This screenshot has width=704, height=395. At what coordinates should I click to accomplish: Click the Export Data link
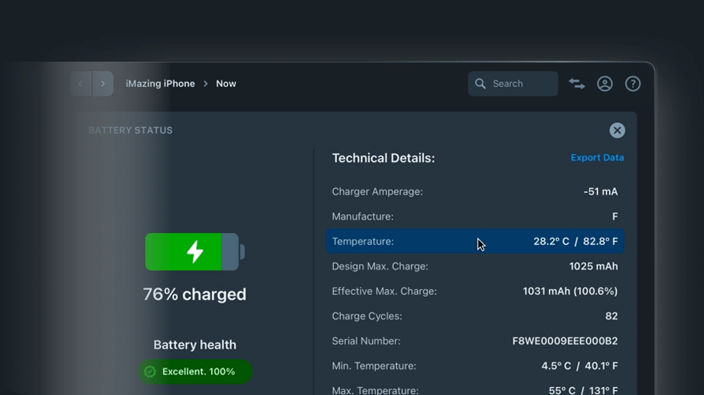click(x=597, y=158)
